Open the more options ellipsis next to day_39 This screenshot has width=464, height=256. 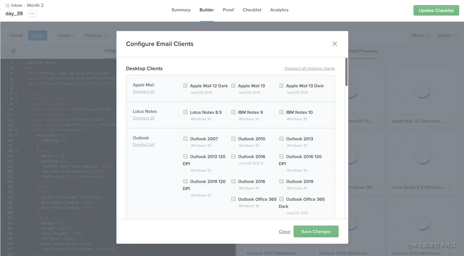[32, 14]
